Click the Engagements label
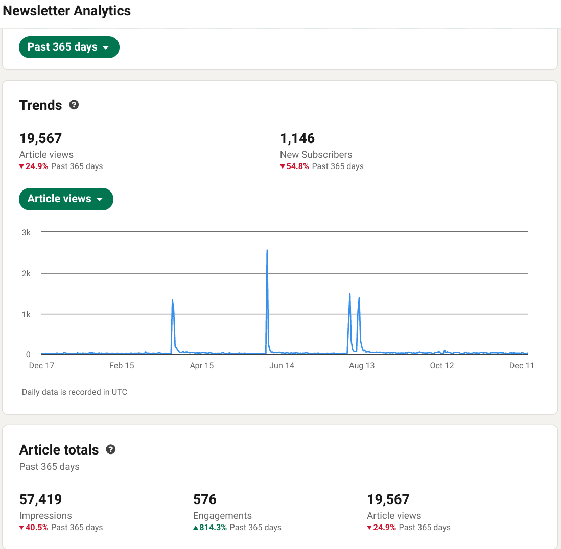This screenshot has height=549, width=561. point(222,515)
